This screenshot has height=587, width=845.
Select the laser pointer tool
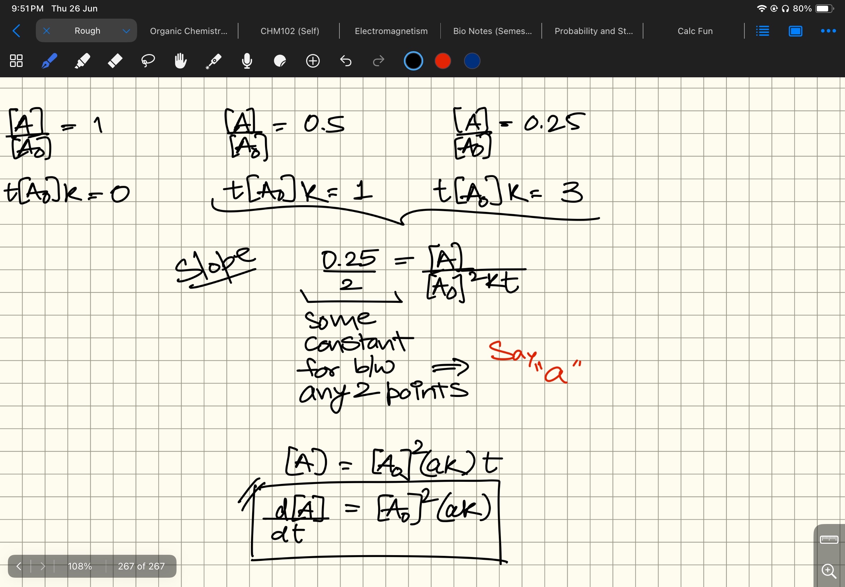point(213,61)
